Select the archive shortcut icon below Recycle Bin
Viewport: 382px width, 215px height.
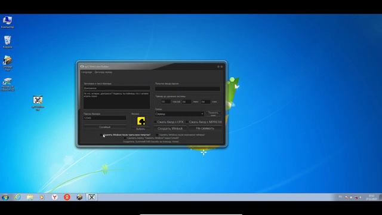(8, 63)
